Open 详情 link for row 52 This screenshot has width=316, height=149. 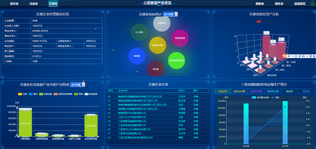[196, 96]
